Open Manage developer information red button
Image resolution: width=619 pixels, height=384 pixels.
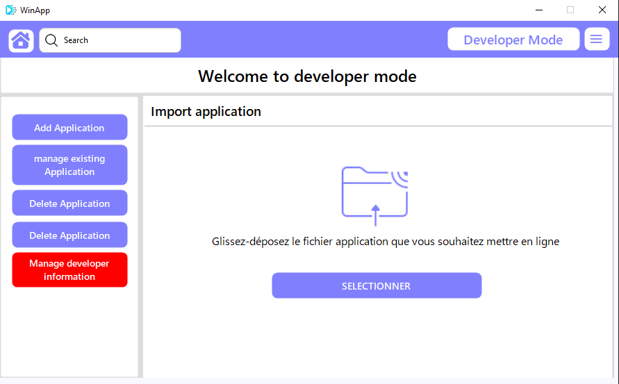tap(69, 269)
